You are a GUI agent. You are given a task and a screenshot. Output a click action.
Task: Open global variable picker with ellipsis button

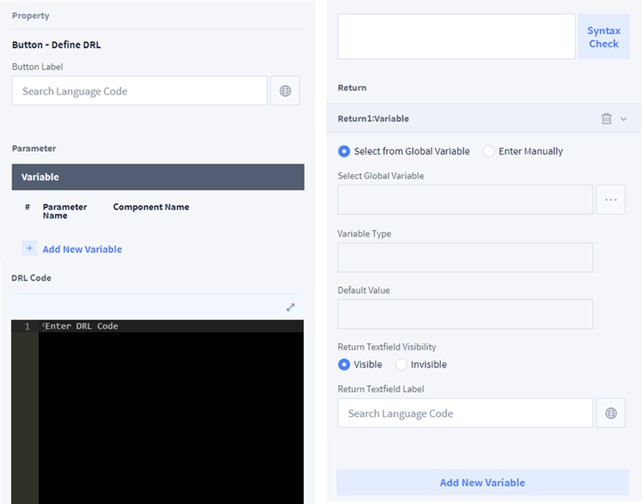tap(610, 199)
